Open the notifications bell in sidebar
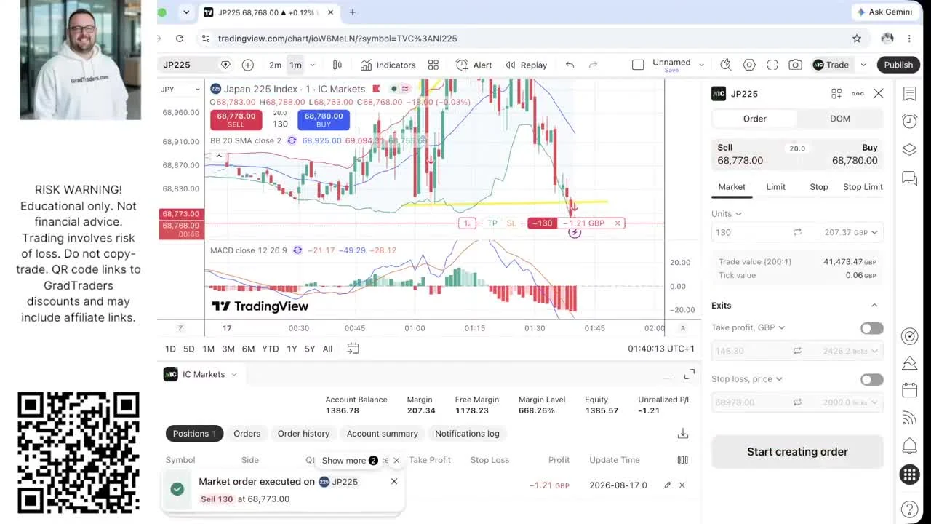 pyautogui.click(x=909, y=445)
